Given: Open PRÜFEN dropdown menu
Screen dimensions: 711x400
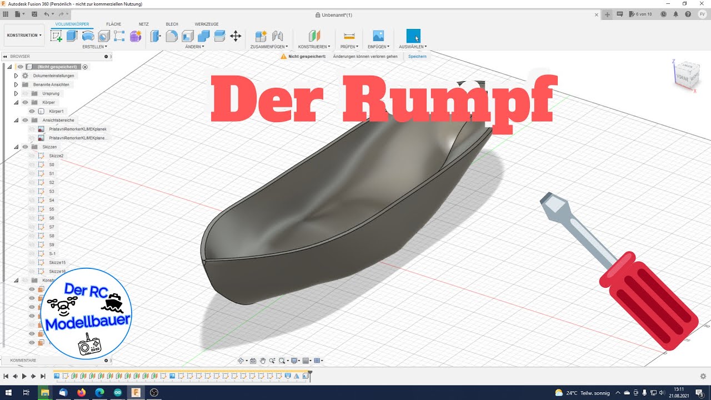Looking at the screenshot, I should [349, 47].
